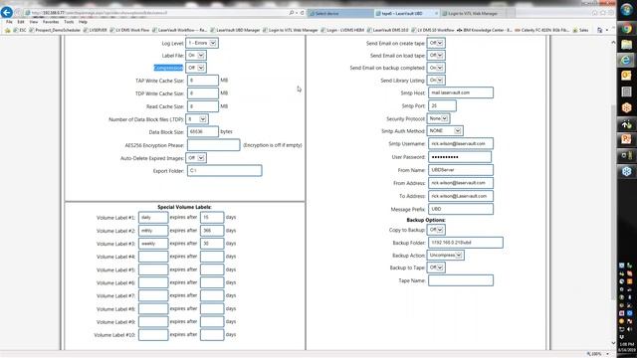
Task: Open the Favorites menu
Action: point(51,22)
